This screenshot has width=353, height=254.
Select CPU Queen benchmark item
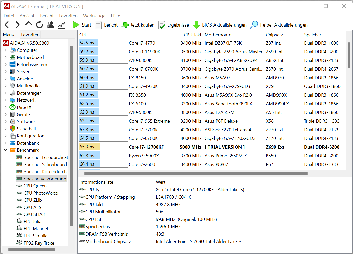pyautogui.click(x=35, y=186)
